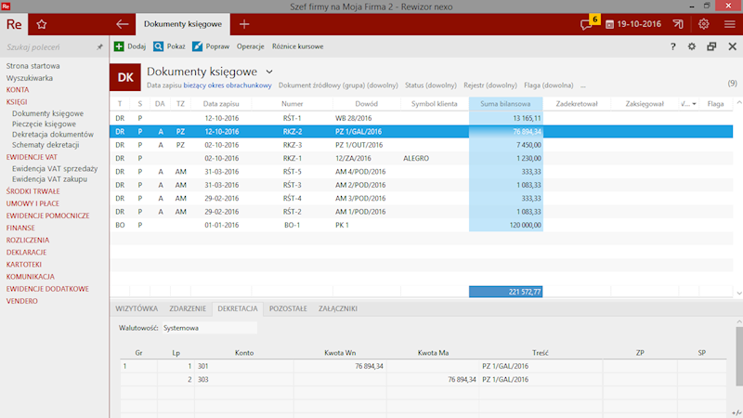Open a new tab with plus icon
This screenshot has width=743, height=418.
coord(244,24)
